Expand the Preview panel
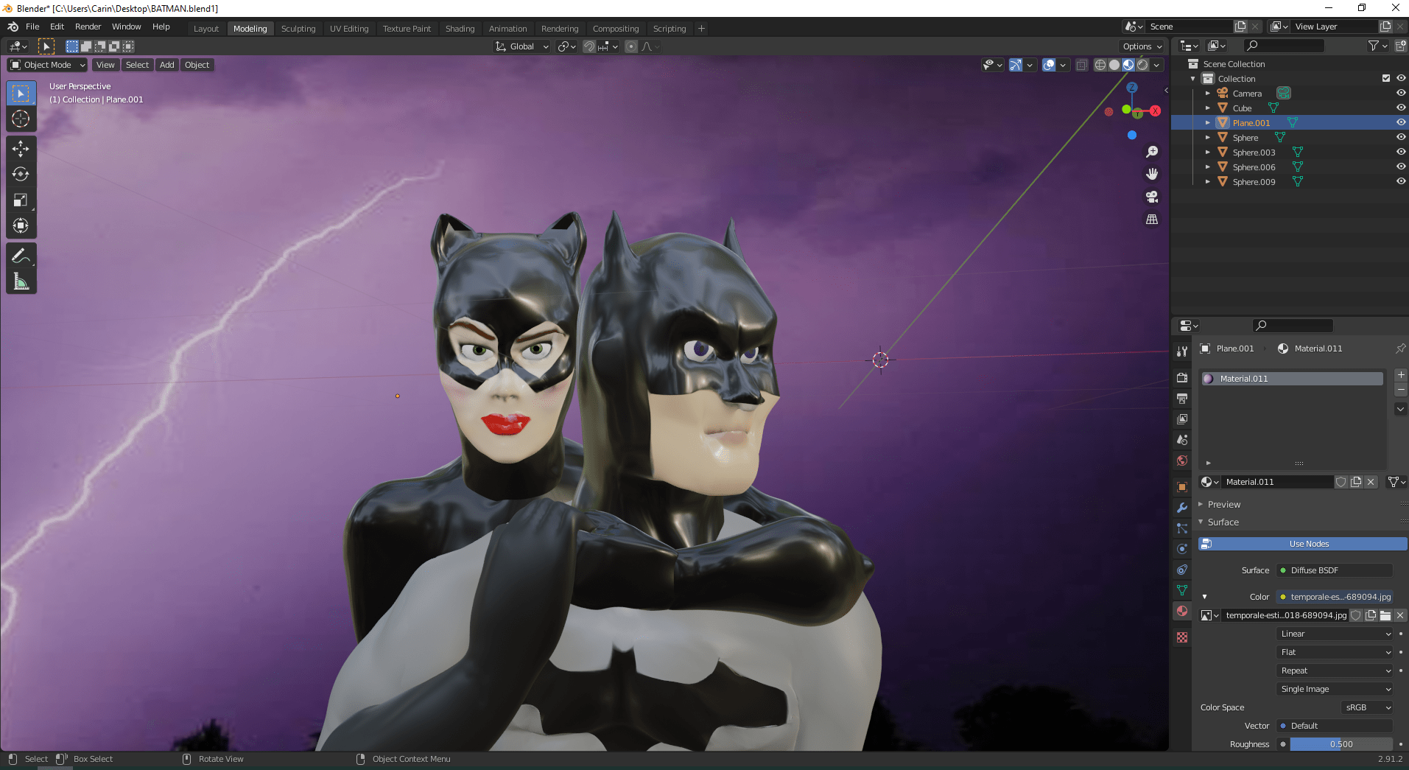Viewport: 1409px width, 770px height. click(x=1223, y=505)
